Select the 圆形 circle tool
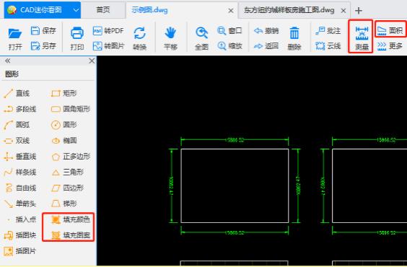 click(x=64, y=125)
